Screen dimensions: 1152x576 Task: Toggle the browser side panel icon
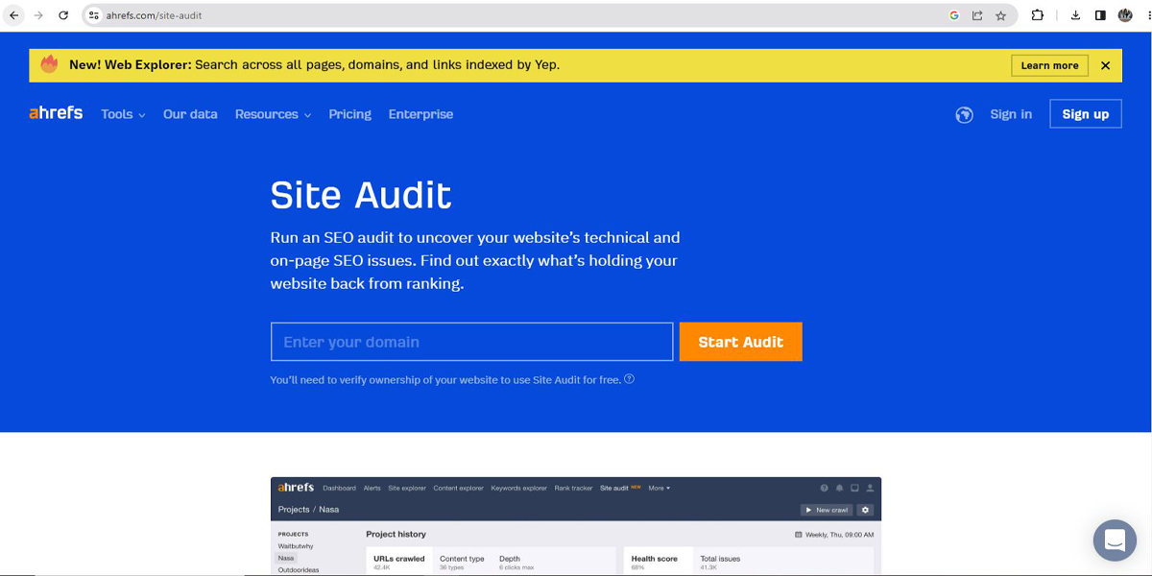point(1100,15)
